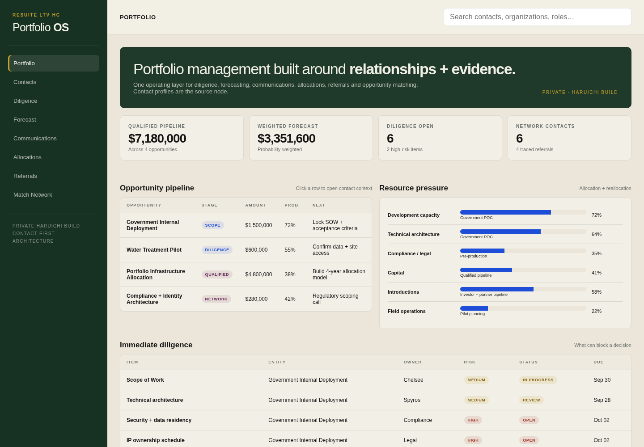Open Government Internal Deployment pipeline row

(x=246, y=225)
